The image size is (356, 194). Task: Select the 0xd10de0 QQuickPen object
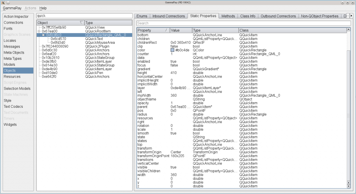click(x=84, y=73)
